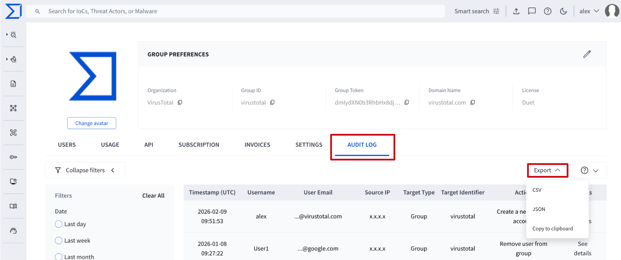Viewport: 621px width, 260px height.
Task: Click the User Email column header
Action: (x=318, y=192)
